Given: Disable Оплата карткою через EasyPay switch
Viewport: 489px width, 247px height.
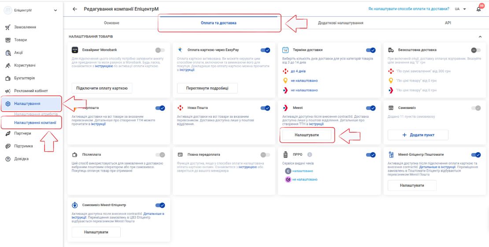Looking at the screenshot, I should click(265, 50).
